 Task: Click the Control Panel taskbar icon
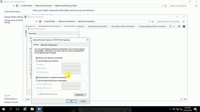[x=39, y=109]
